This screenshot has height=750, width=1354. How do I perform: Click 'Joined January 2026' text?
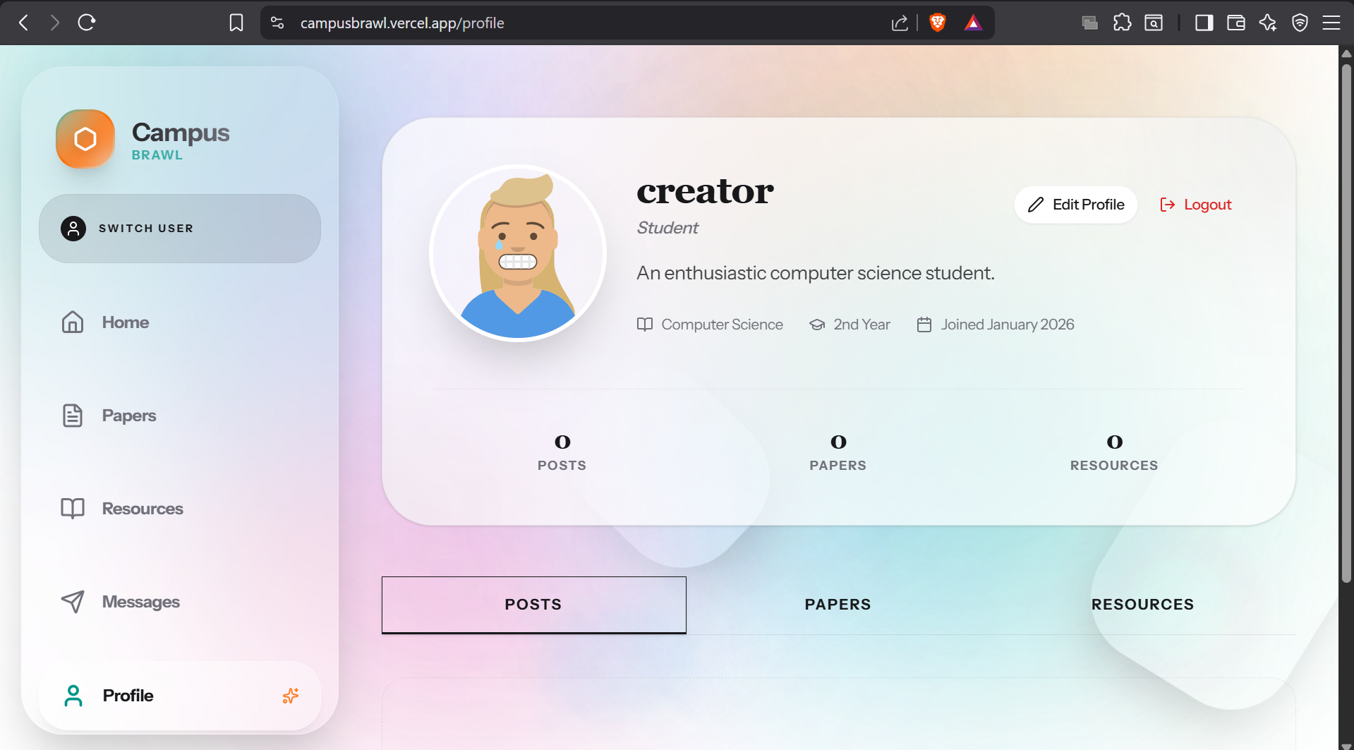point(1008,325)
